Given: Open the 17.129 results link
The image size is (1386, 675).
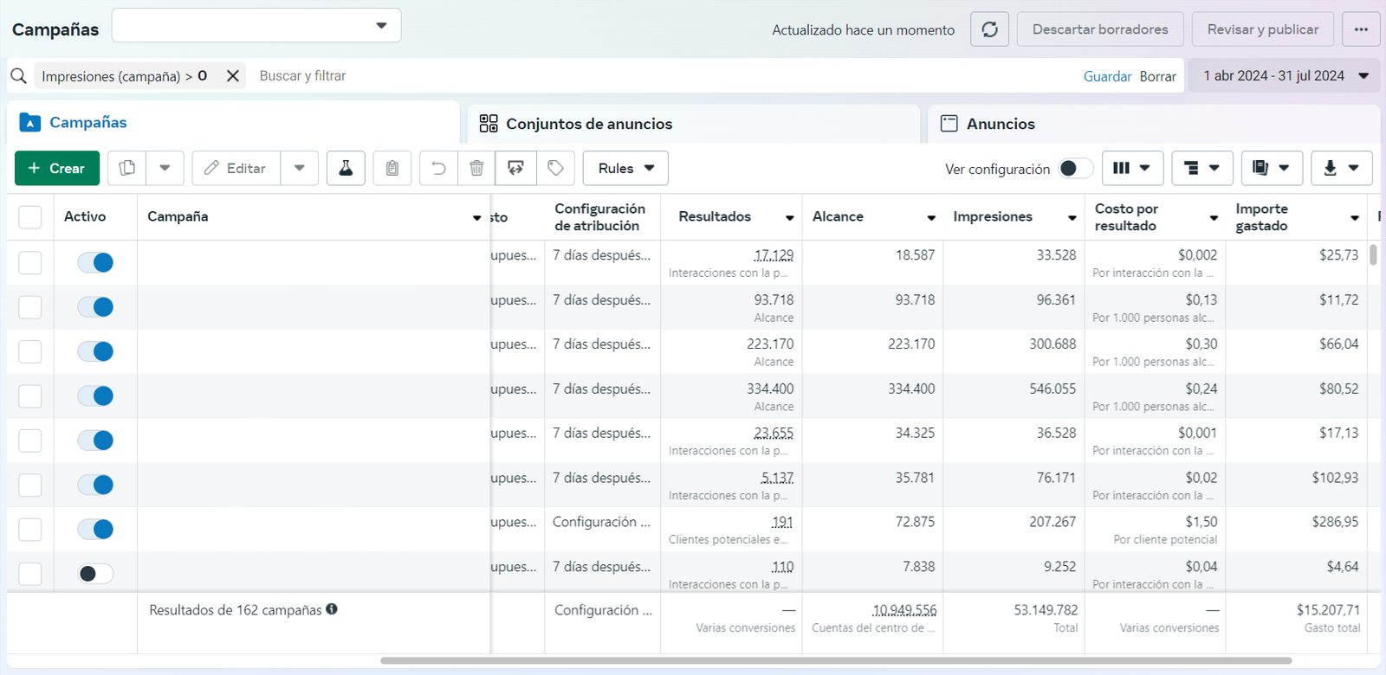Looking at the screenshot, I should click(774, 255).
